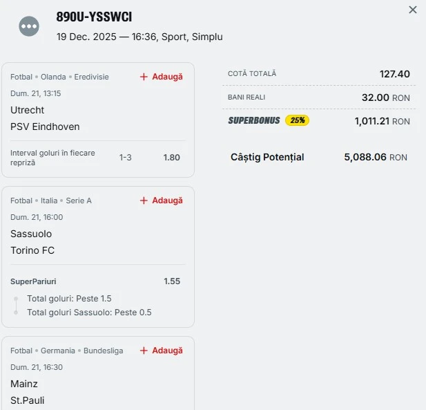
Task: Click the SUPERBONUS logo label
Action: 254,120
